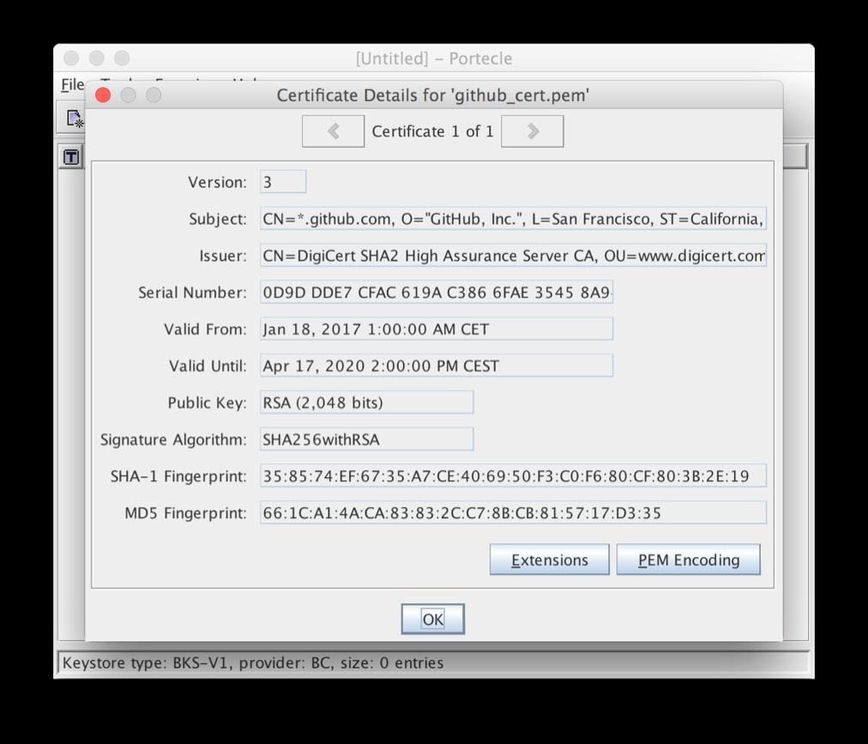The image size is (868, 744).
Task: Click the entry type 'T' column header icon
Action: pyautogui.click(x=71, y=157)
